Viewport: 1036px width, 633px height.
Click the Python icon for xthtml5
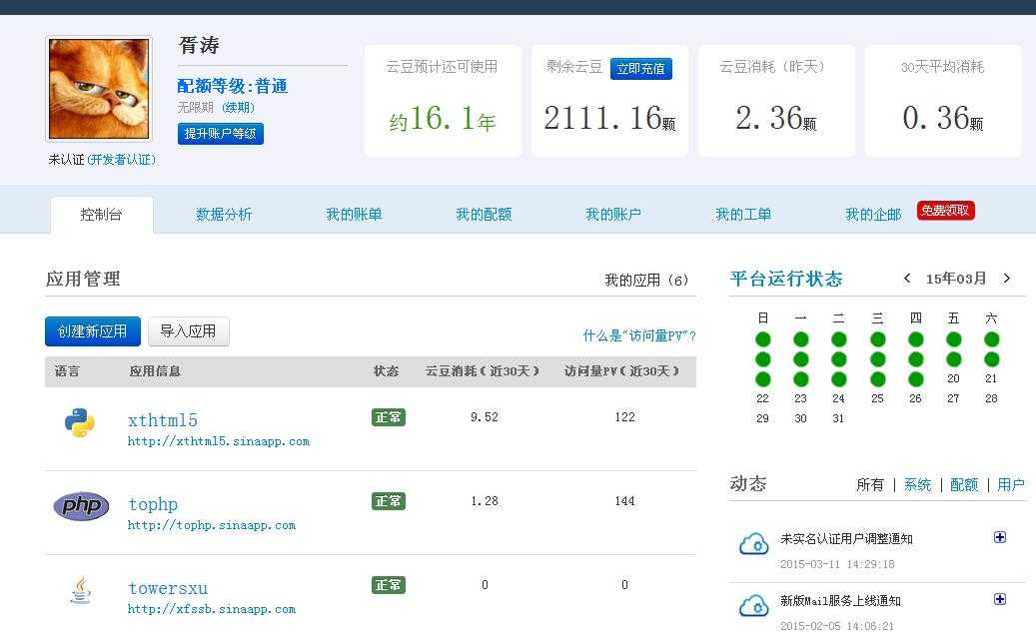pos(79,422)
